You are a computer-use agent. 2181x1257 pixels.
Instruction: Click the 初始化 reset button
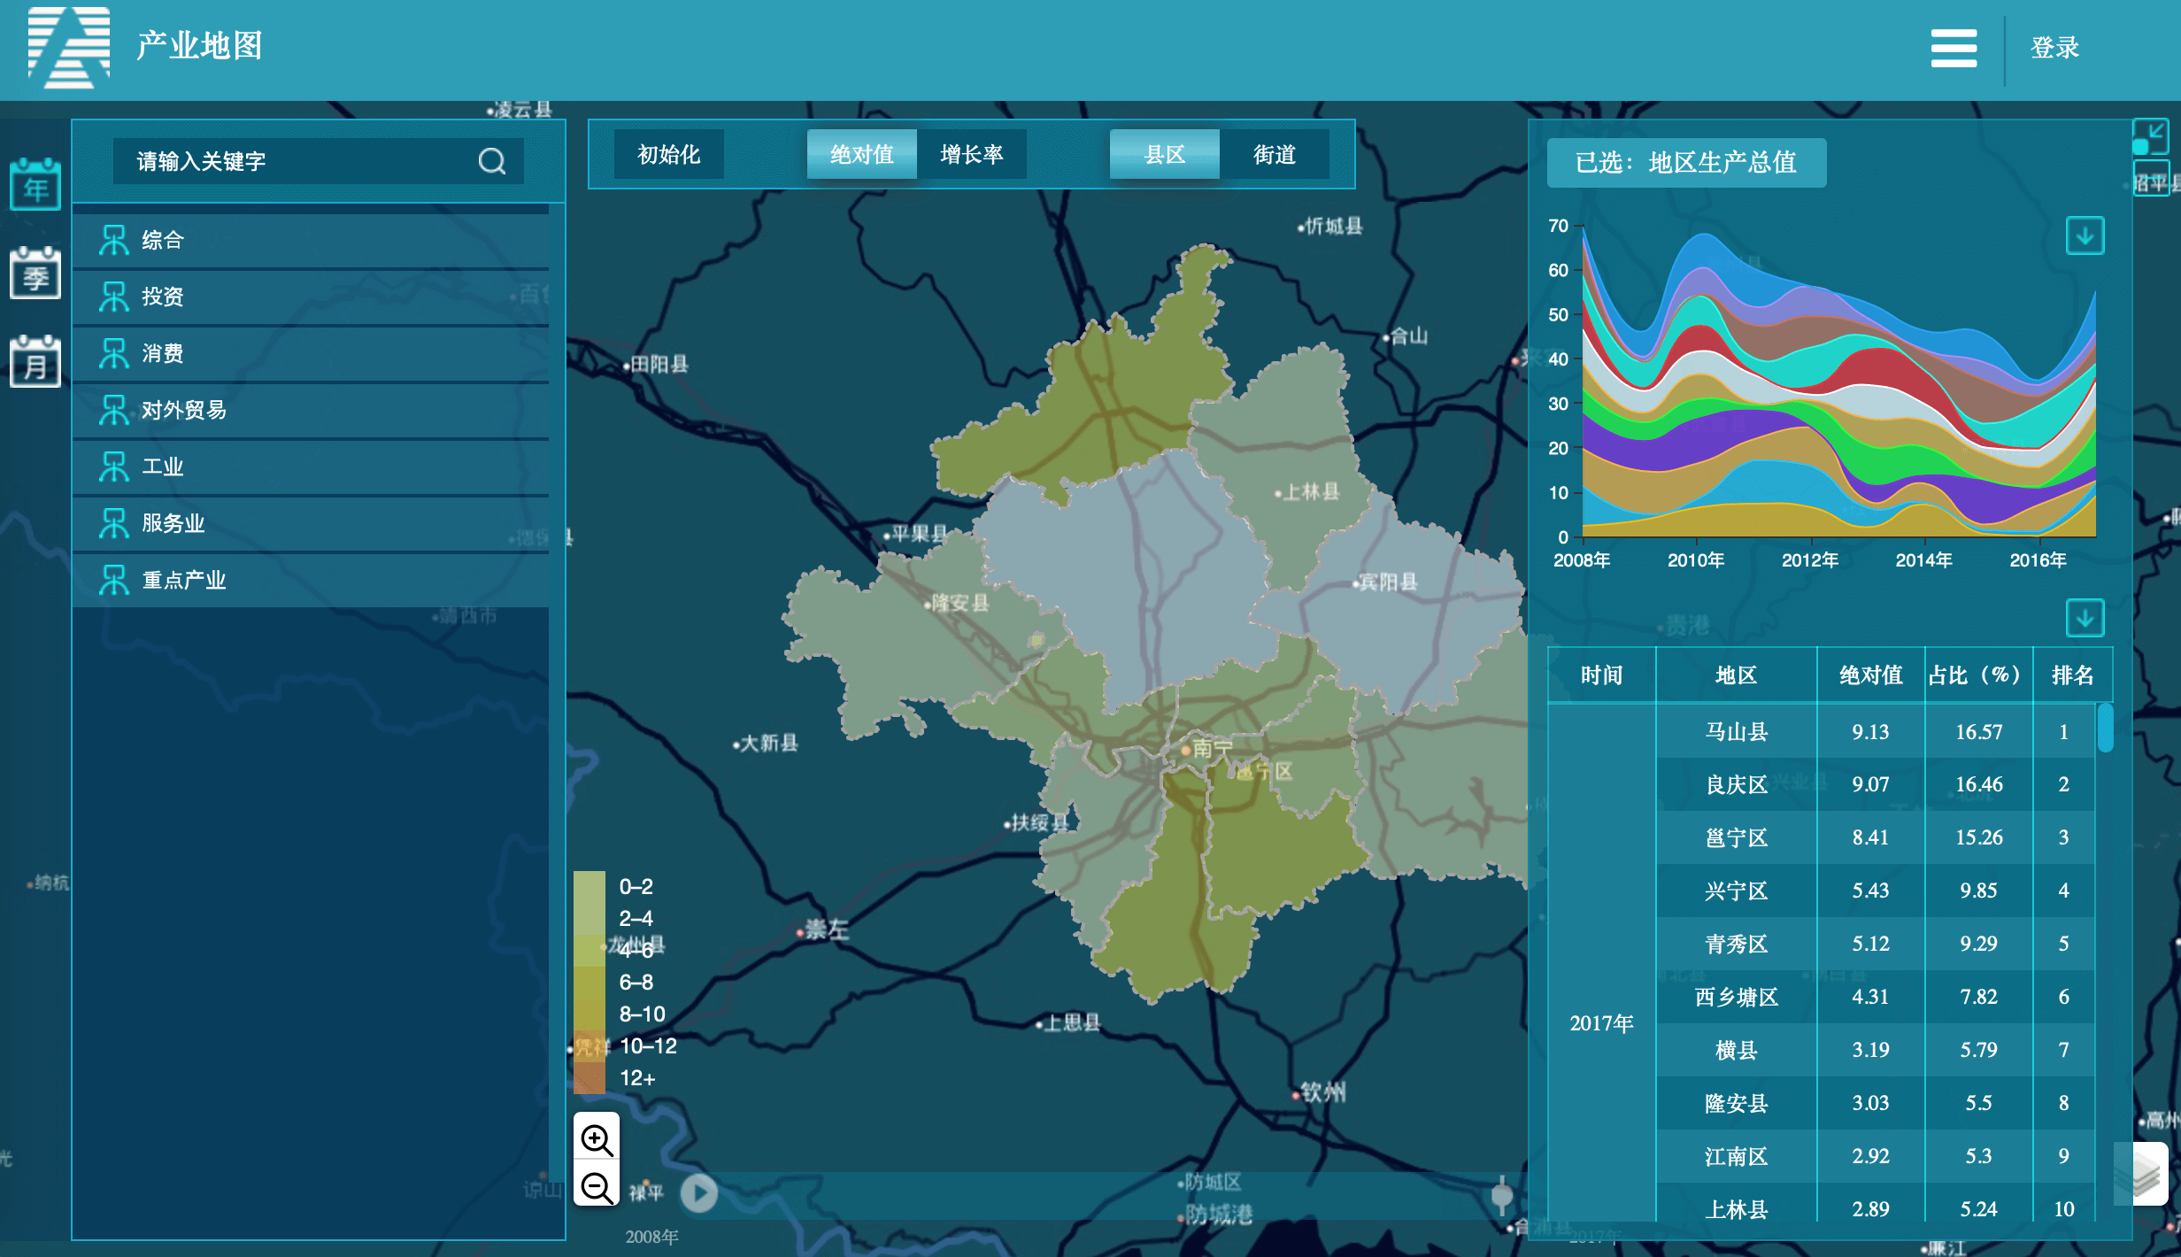tap(669, 155)
